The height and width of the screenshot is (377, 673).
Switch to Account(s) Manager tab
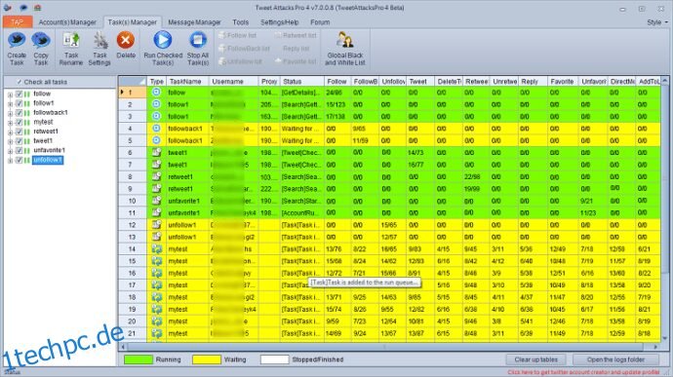(67, 22)
